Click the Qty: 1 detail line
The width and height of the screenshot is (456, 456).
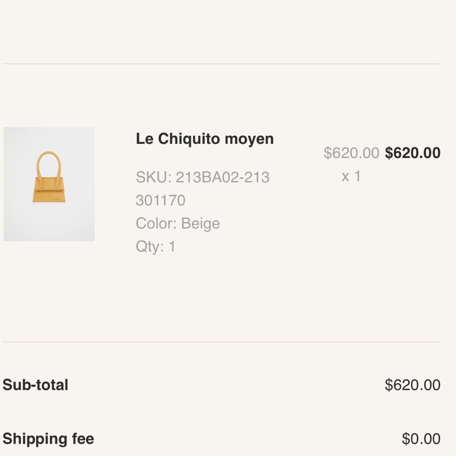[155, 247]
